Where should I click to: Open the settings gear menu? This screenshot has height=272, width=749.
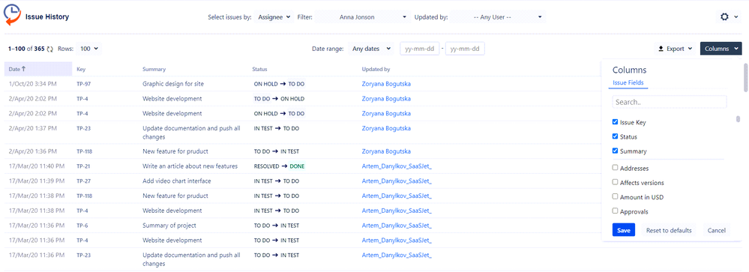tap(725, 16)
